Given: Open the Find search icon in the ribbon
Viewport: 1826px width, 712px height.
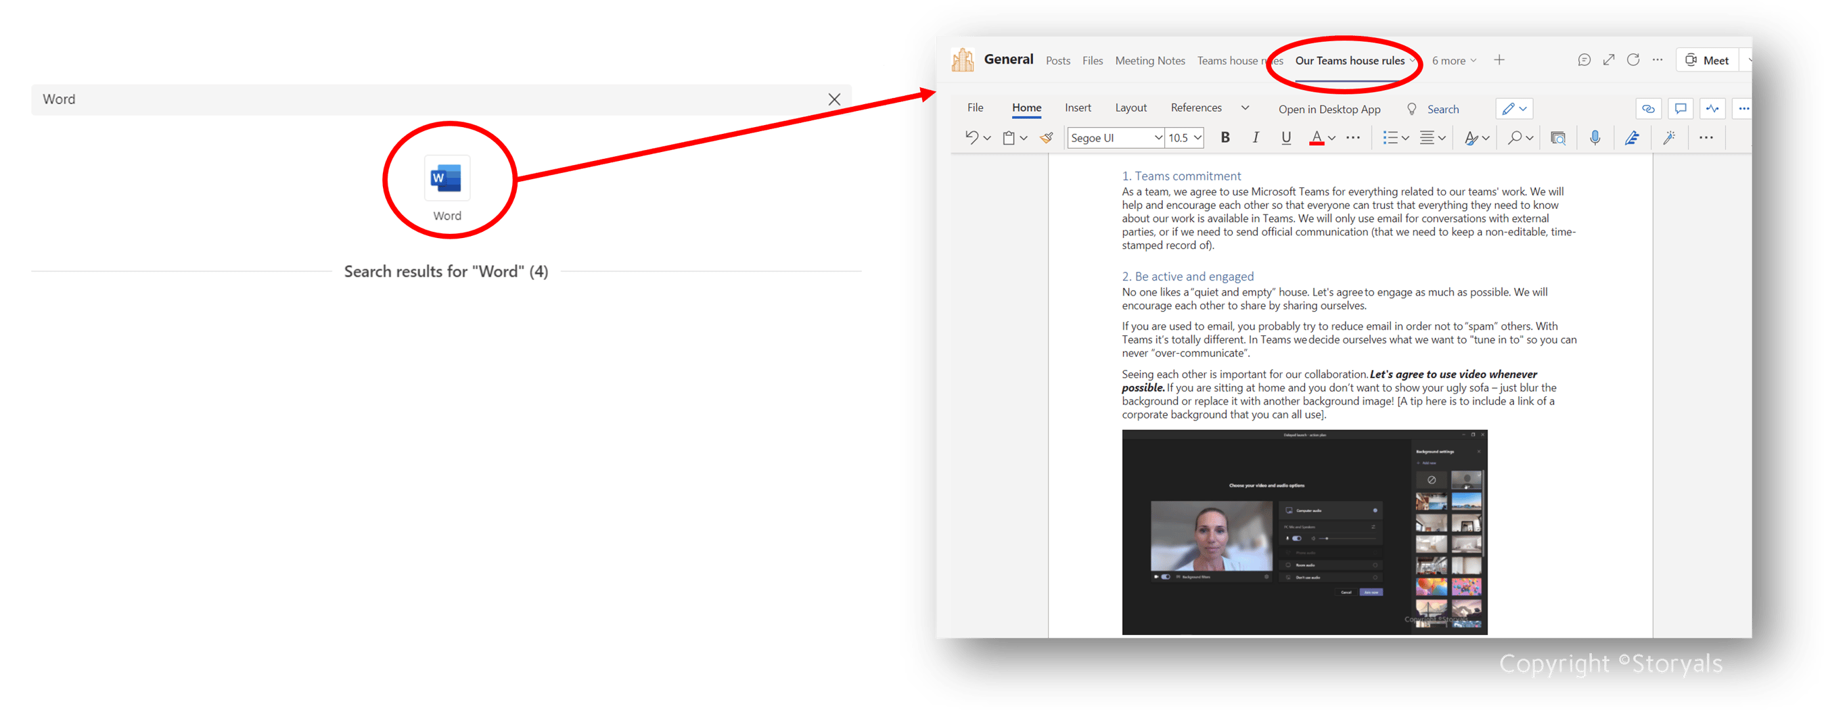Looking at the screenshot, I should point(1516,139).
